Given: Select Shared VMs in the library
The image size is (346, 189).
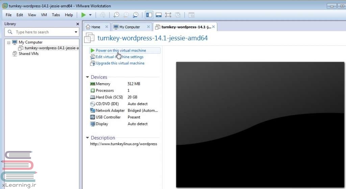Looking at the screenshot, I should 28,54.
